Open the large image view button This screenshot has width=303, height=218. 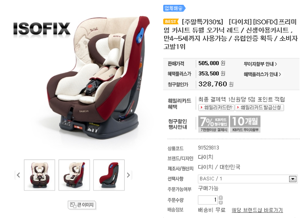pos(82,205)
